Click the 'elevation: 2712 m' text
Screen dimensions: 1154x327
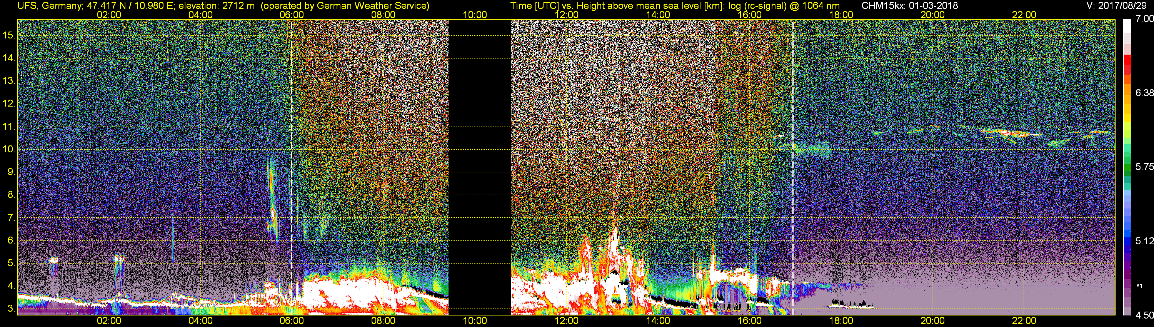(x=216, y=6)
